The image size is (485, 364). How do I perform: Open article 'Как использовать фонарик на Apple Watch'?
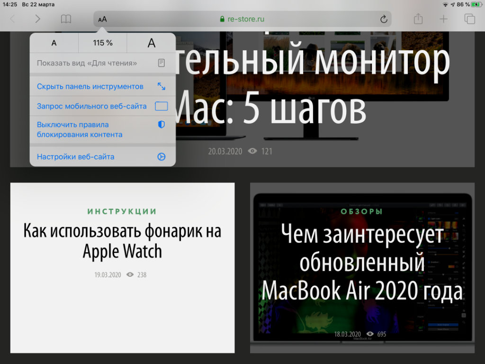122,241
